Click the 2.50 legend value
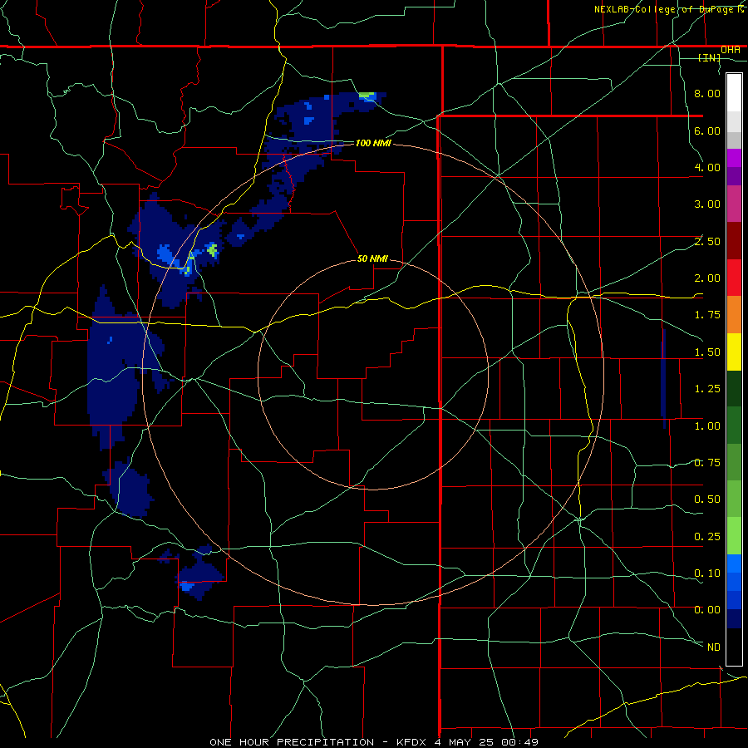The height and width of the screenshot is (748, 748). click(707, 241)
